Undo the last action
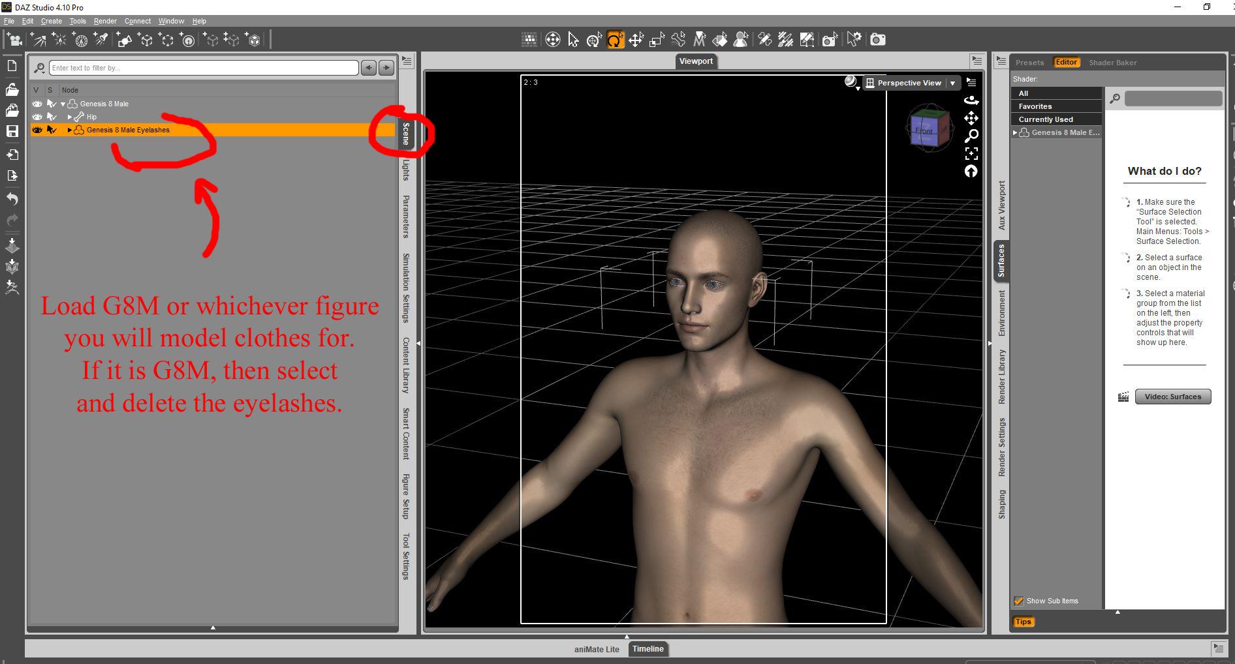 (12, 198)
